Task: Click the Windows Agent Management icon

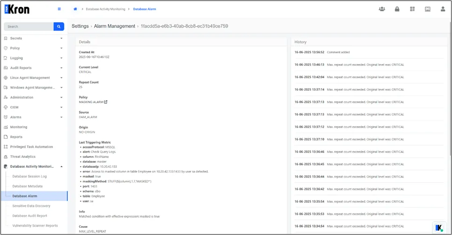Action: pyautogui.click(x=6, y=87)
